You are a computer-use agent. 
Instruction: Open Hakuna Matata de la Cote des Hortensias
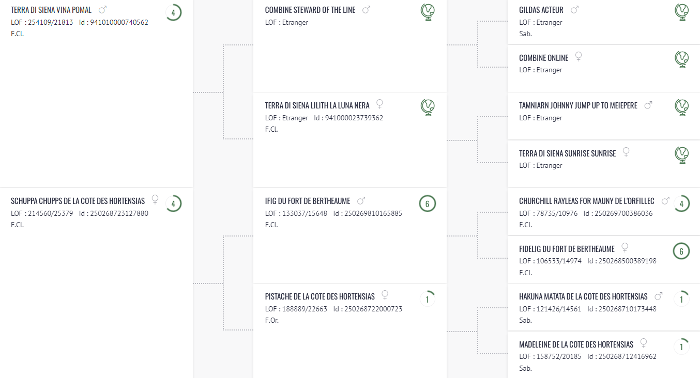tap(583, 296)
